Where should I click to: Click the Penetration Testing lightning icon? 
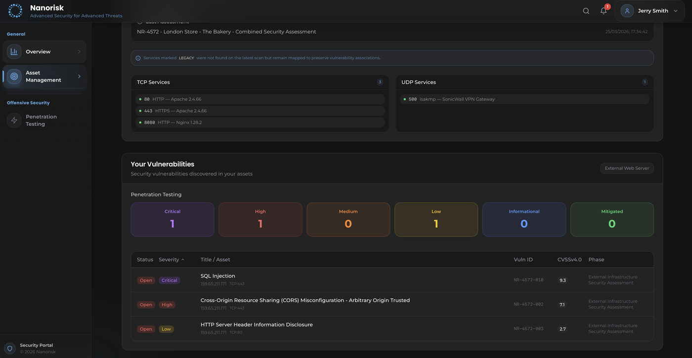tap(14, 120)
